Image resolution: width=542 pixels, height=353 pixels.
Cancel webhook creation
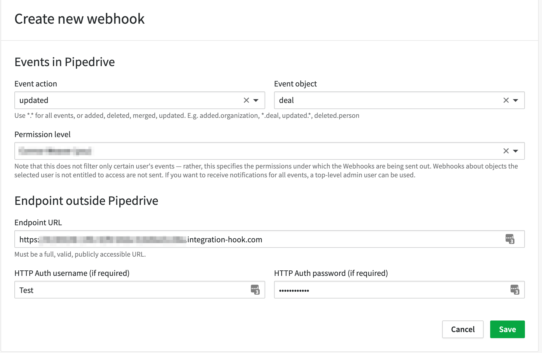(463, 329)
